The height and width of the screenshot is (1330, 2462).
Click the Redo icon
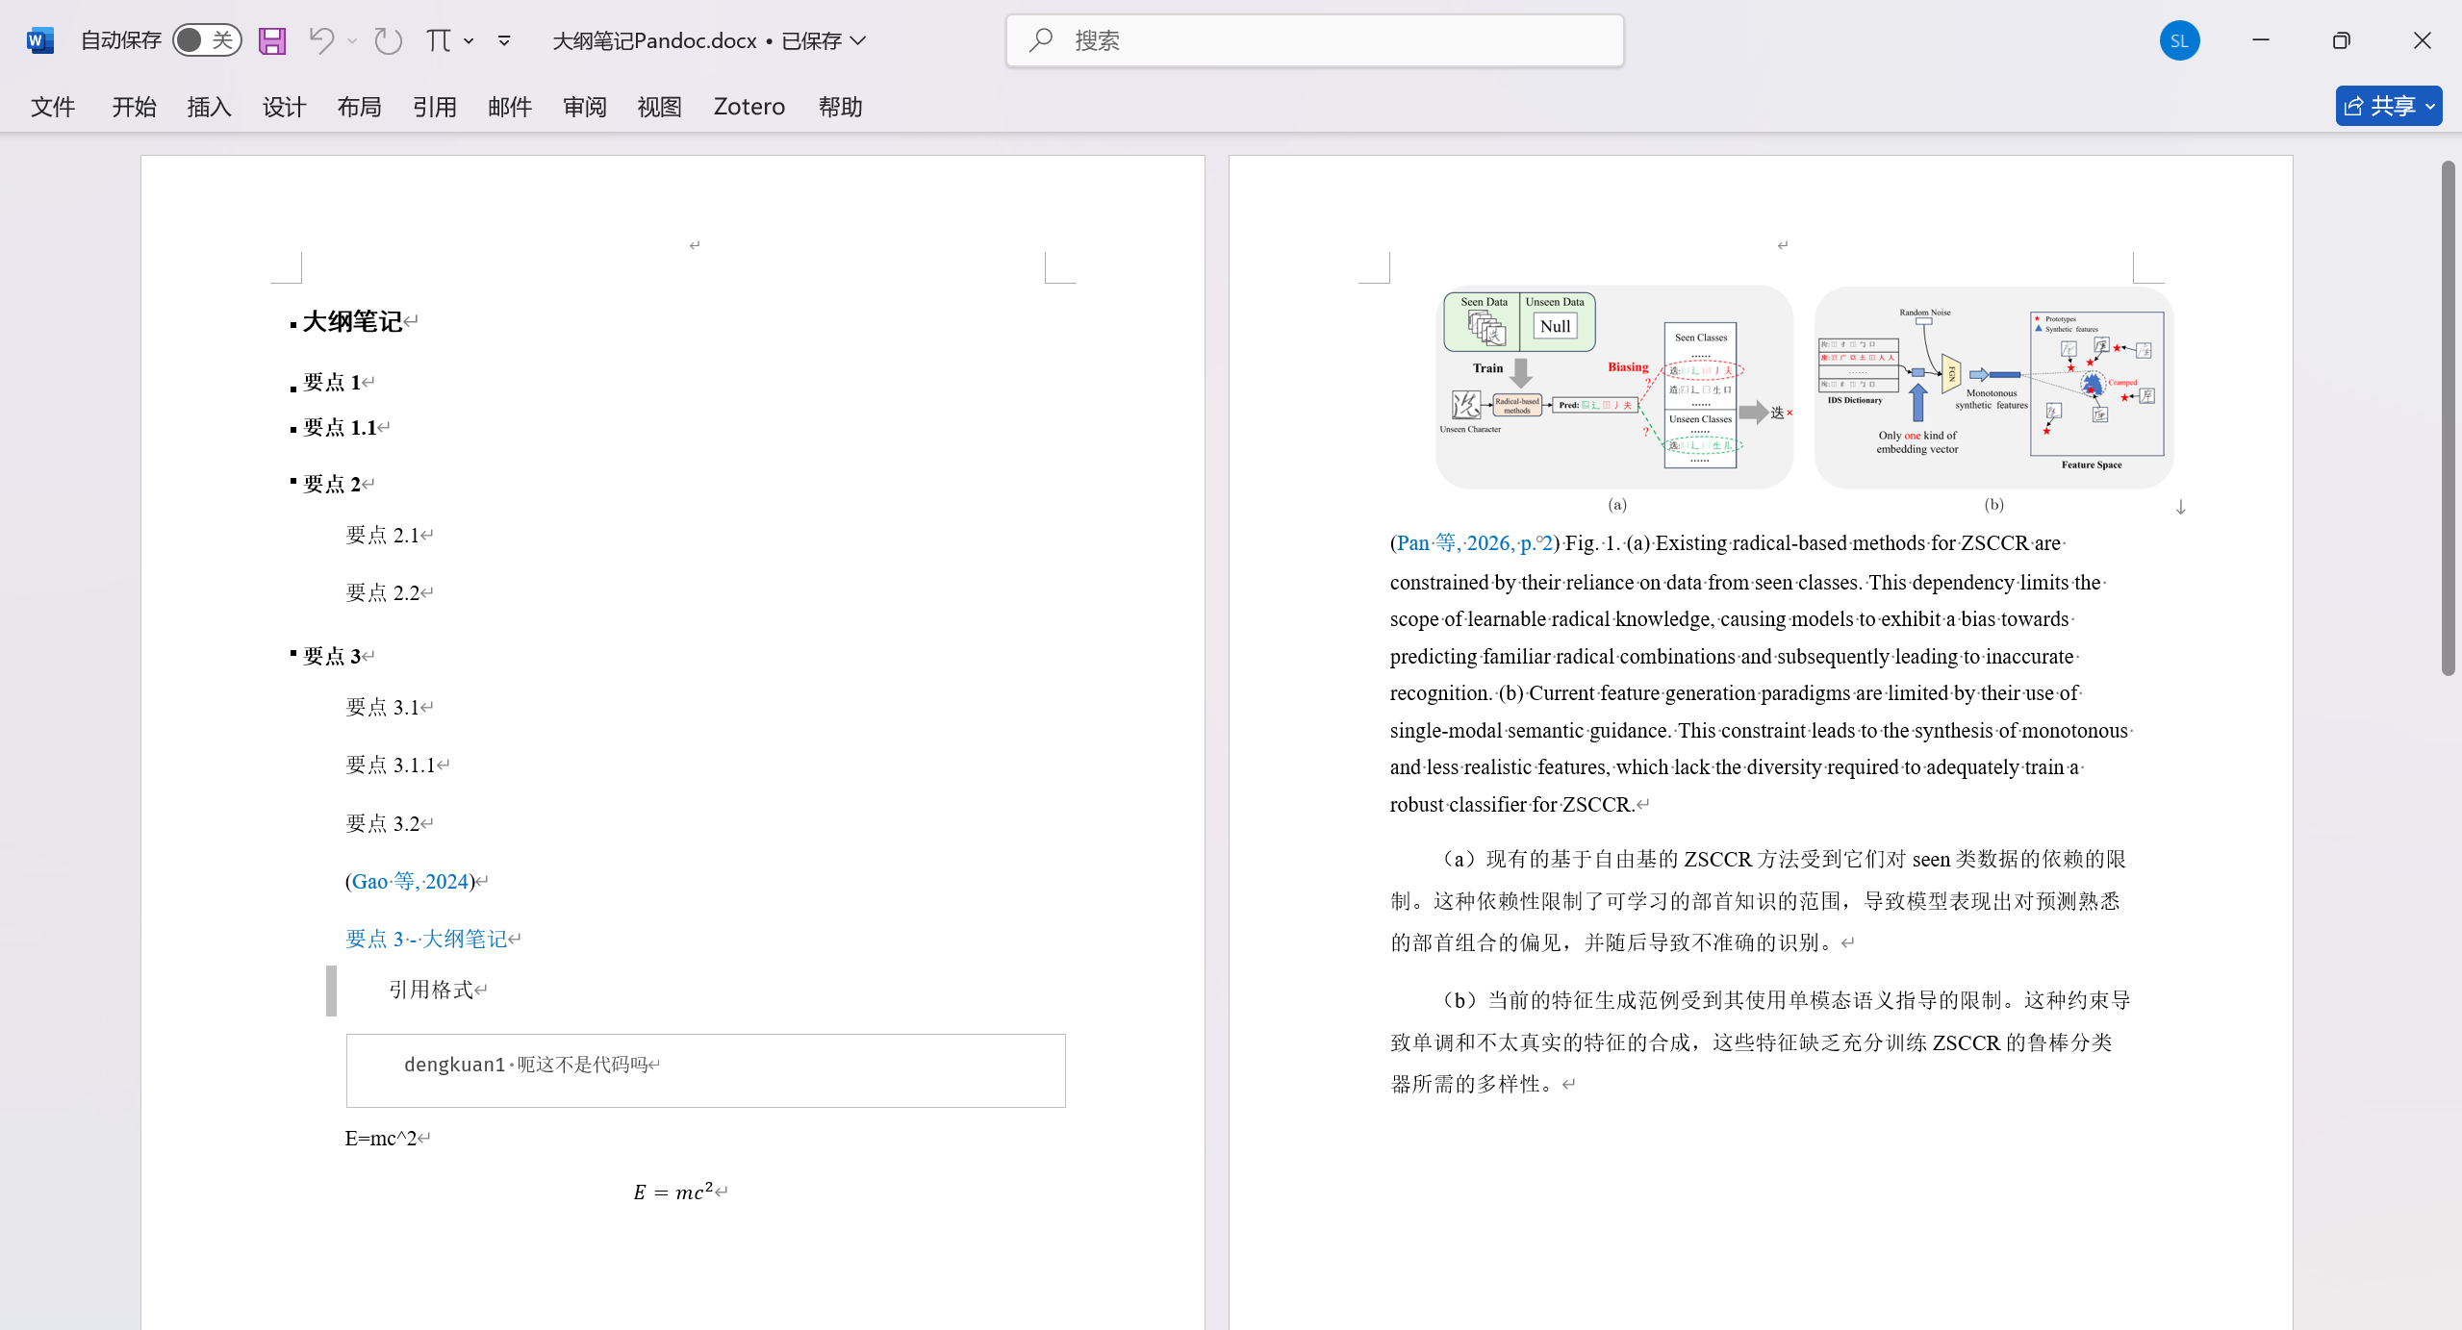tap(388, 40)
